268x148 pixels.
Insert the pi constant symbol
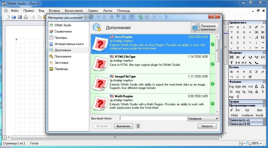238,27
